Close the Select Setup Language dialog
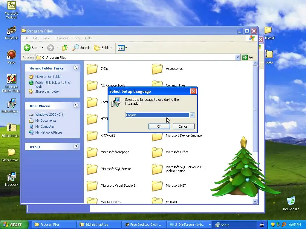 pos(193,91)
